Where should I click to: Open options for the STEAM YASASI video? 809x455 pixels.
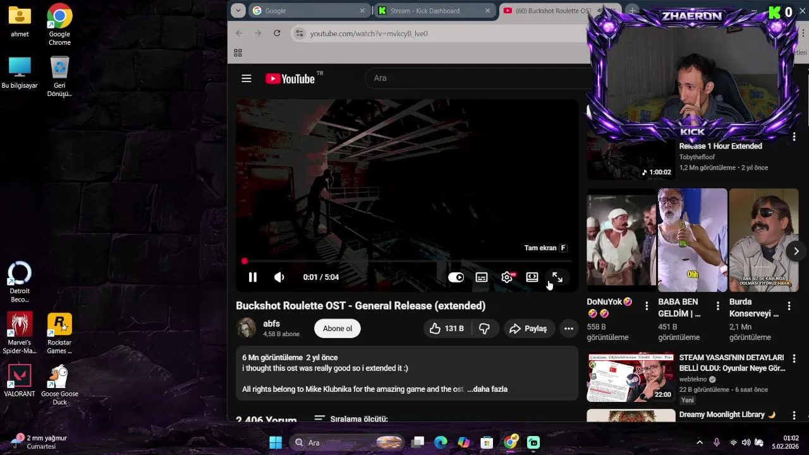pos(794,358)
